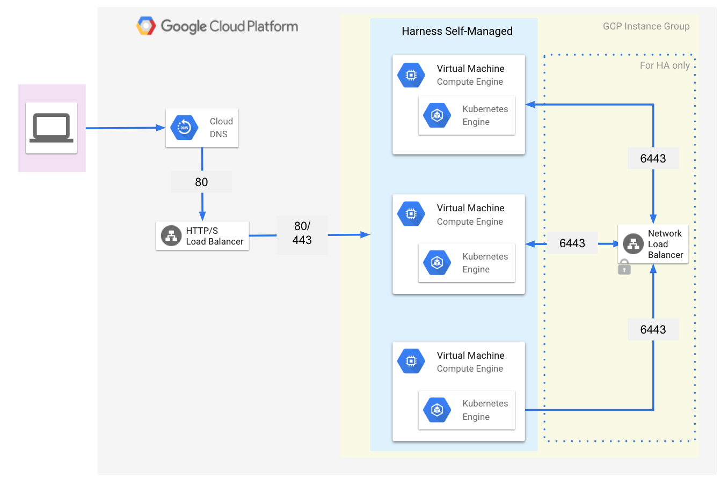Select the 'Harness Self-Managed' heading
The height and width of the screenshot is (488, 728).
coord(457,31)
